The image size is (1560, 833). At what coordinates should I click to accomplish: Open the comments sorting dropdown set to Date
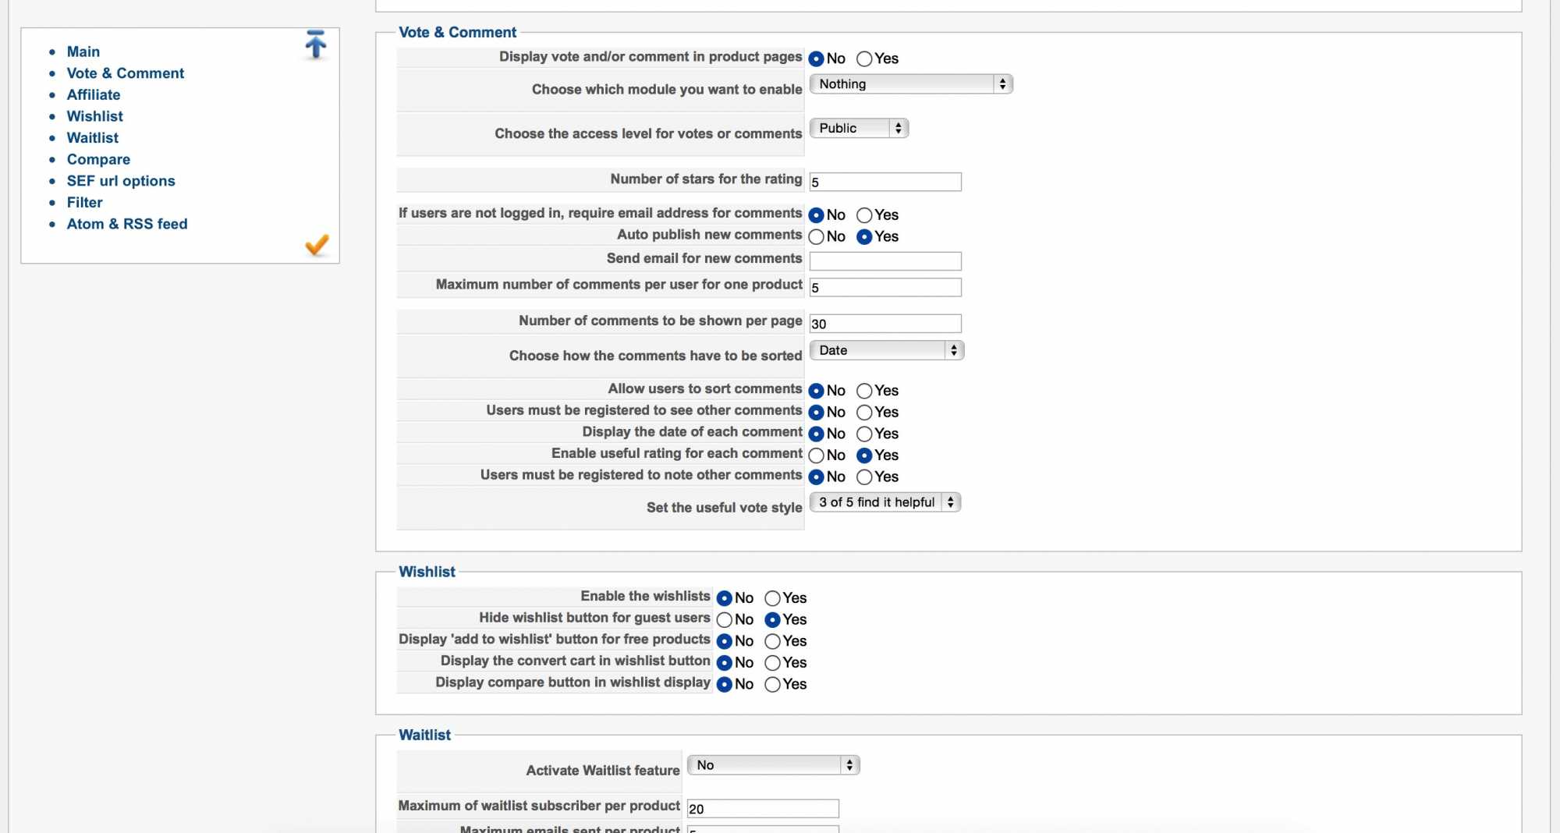click(886, 351)
